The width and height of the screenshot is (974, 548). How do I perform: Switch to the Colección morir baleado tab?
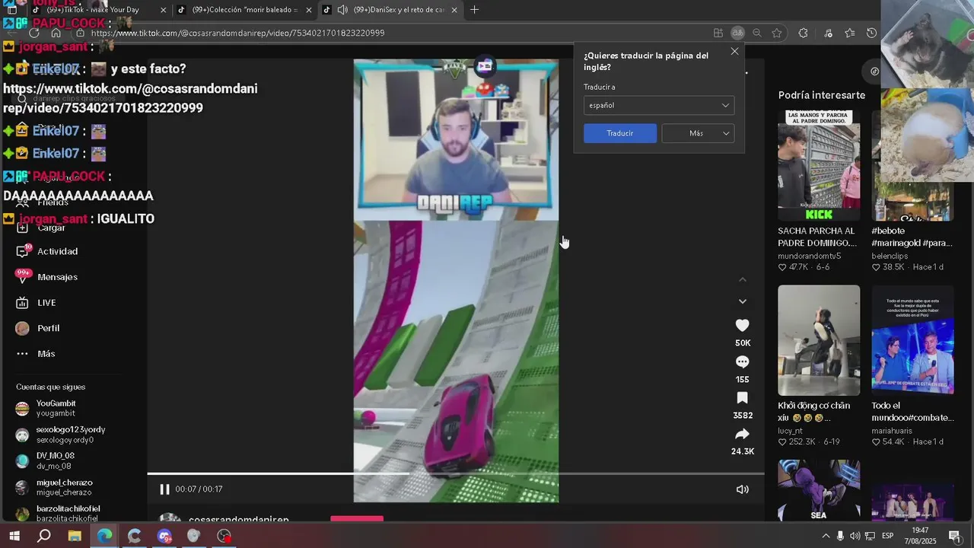point(243,10)
